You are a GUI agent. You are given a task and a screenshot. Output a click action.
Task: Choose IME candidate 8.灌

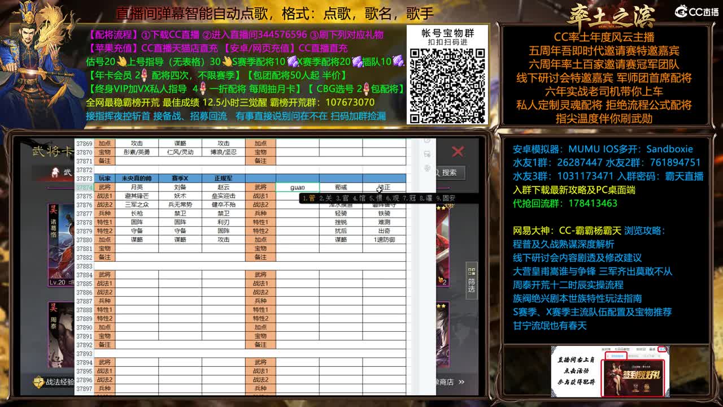[425, 198]
